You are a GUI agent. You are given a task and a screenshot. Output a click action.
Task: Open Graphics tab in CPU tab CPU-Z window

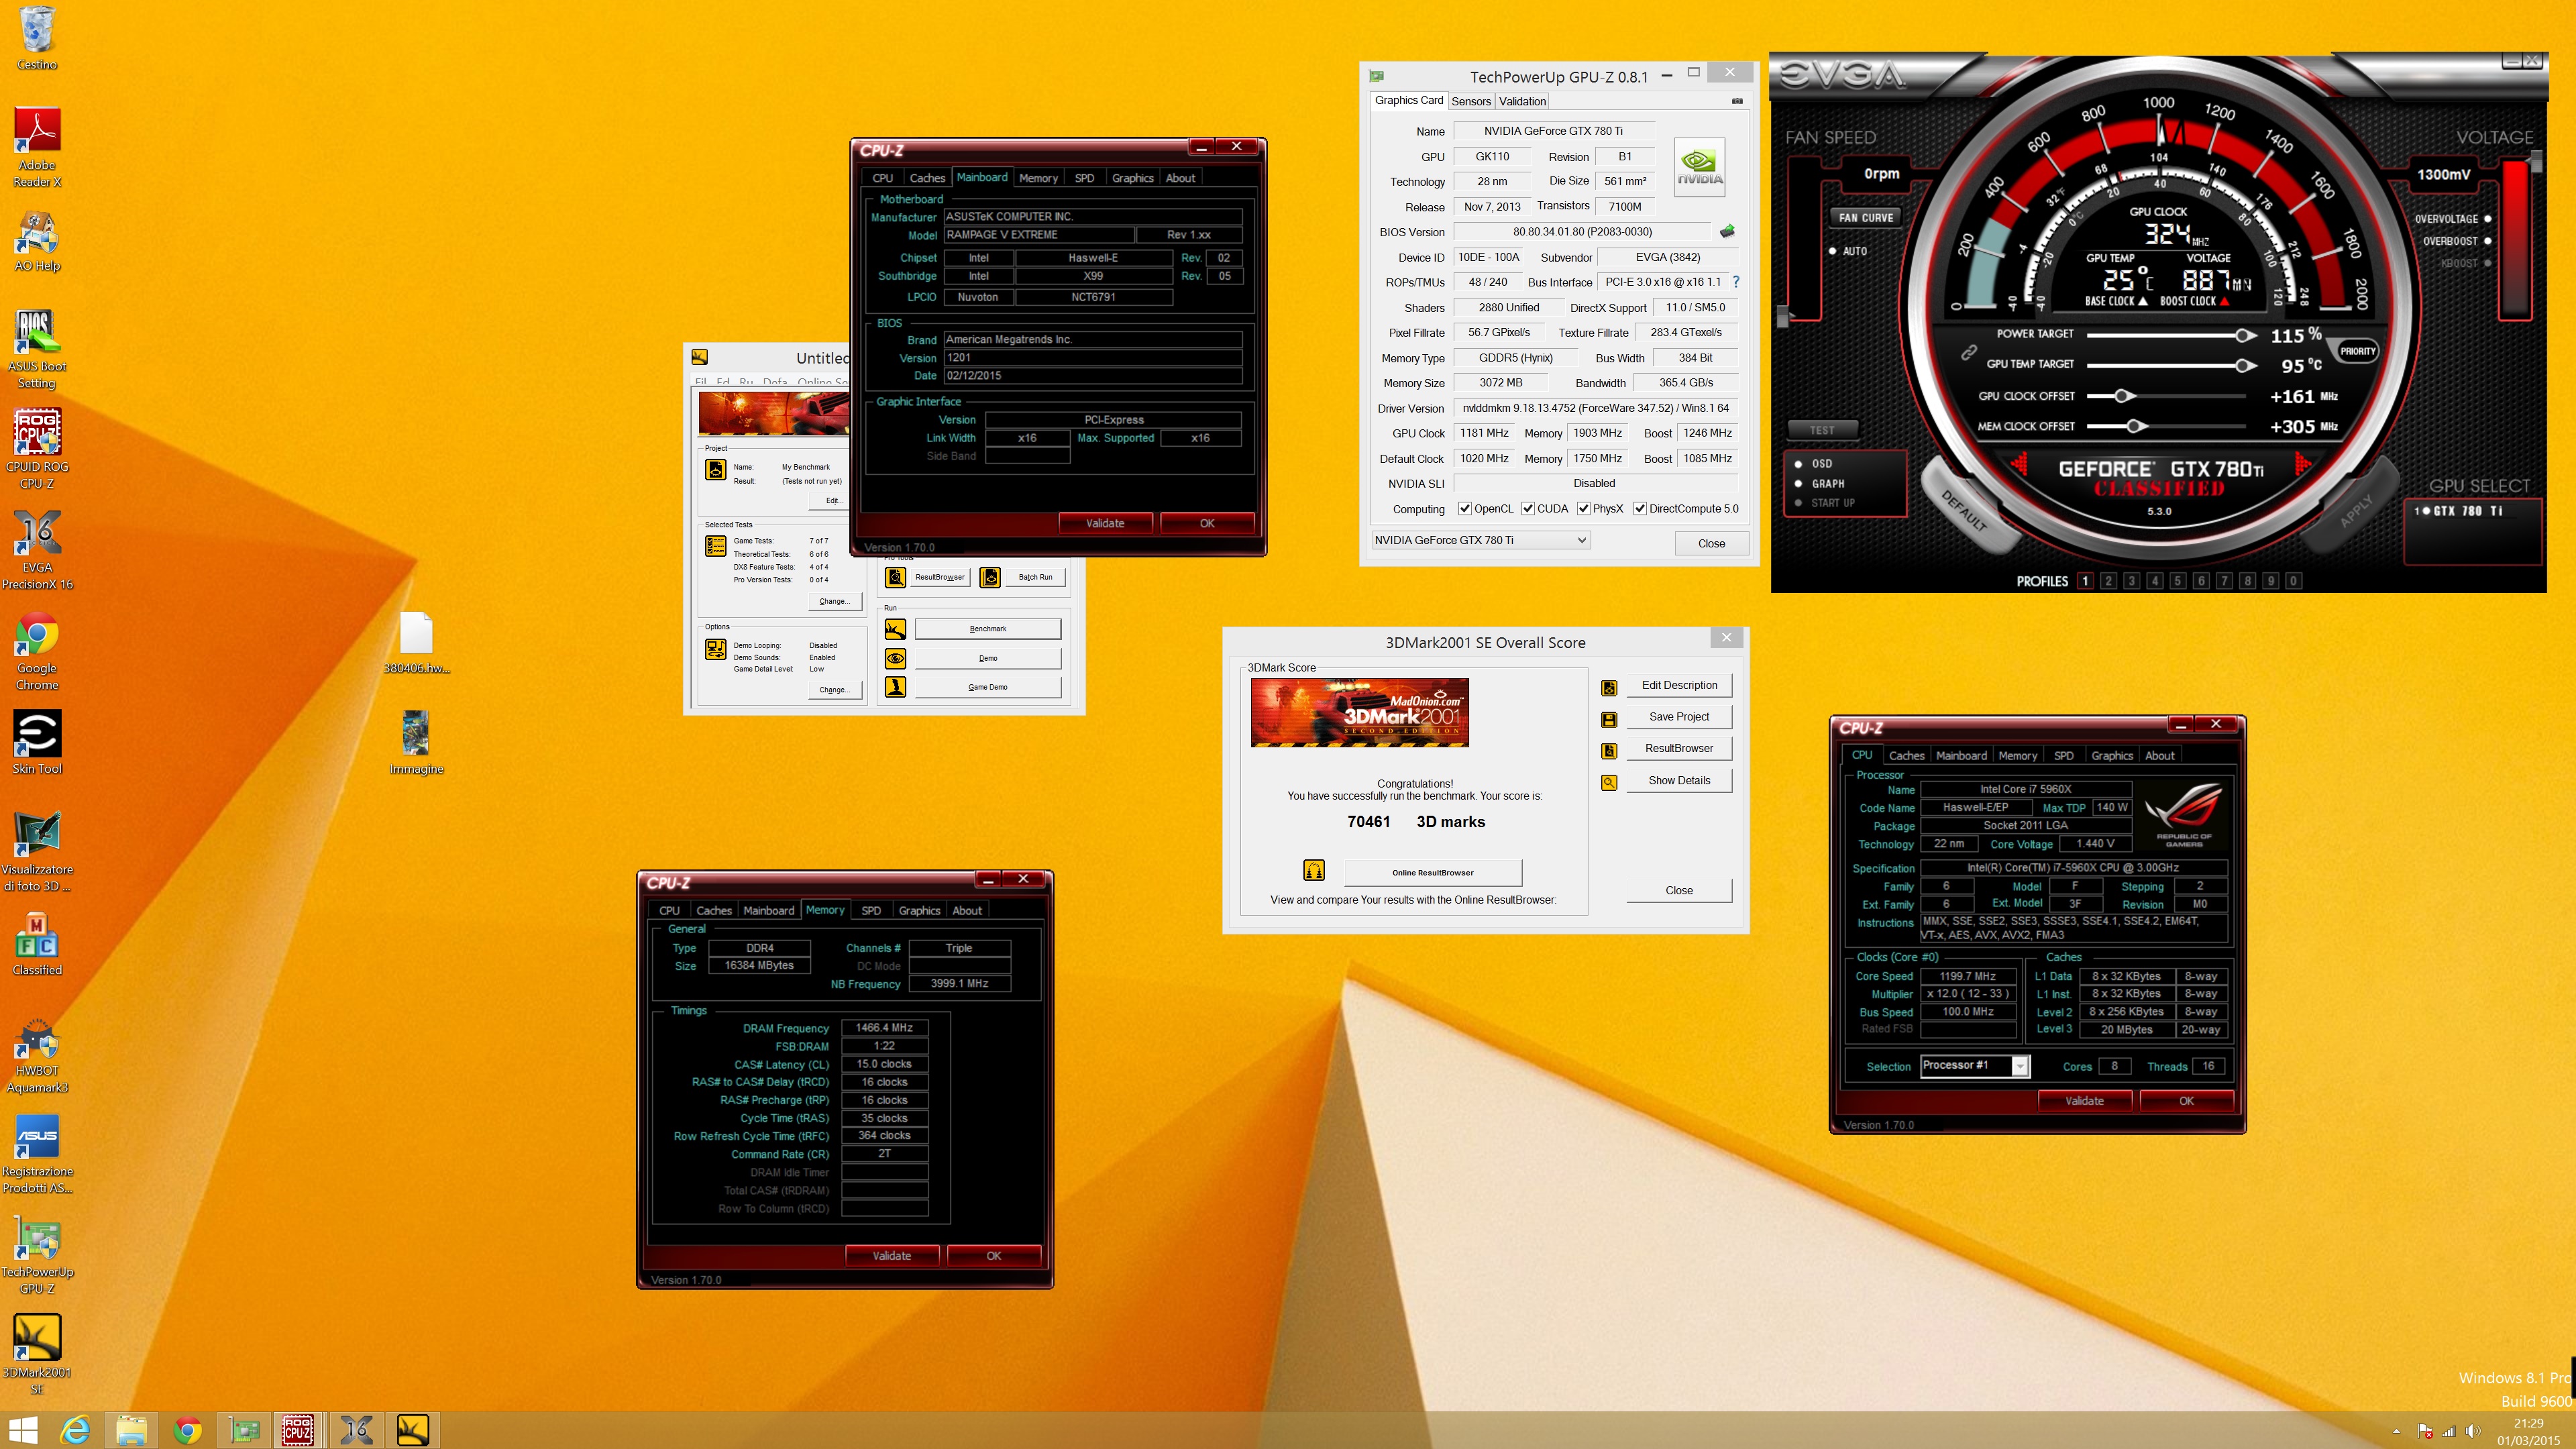tap(2111, 755)
